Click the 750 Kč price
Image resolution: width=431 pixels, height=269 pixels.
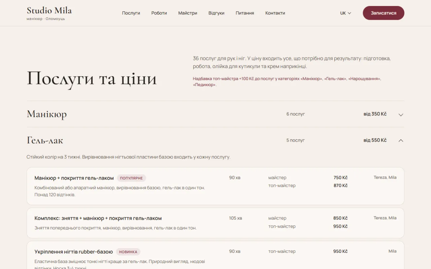pyautogui.click(x=340, y=178)
